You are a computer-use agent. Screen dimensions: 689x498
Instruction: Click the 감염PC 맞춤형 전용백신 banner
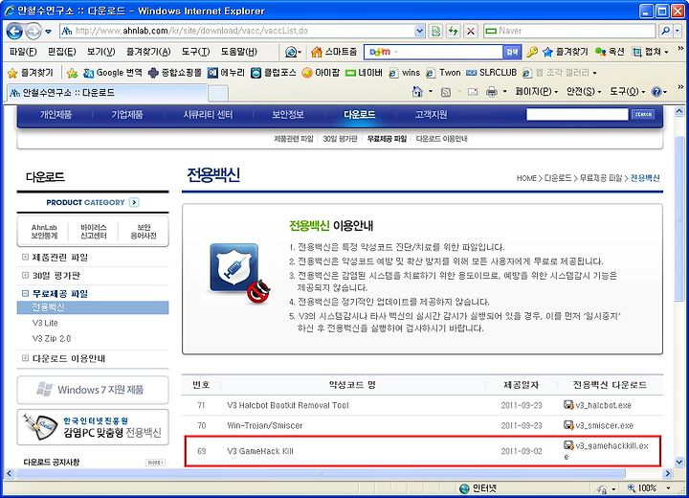tap(93, 427)
